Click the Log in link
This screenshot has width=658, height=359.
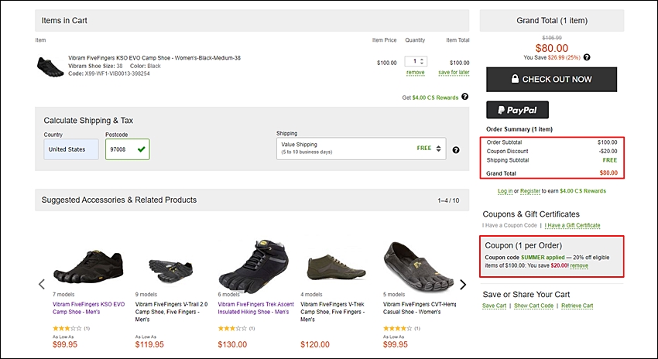point(505,191)
